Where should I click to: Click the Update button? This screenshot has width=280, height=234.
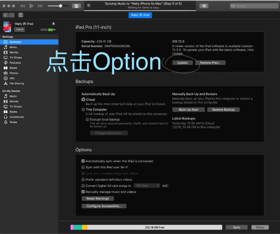182,63
